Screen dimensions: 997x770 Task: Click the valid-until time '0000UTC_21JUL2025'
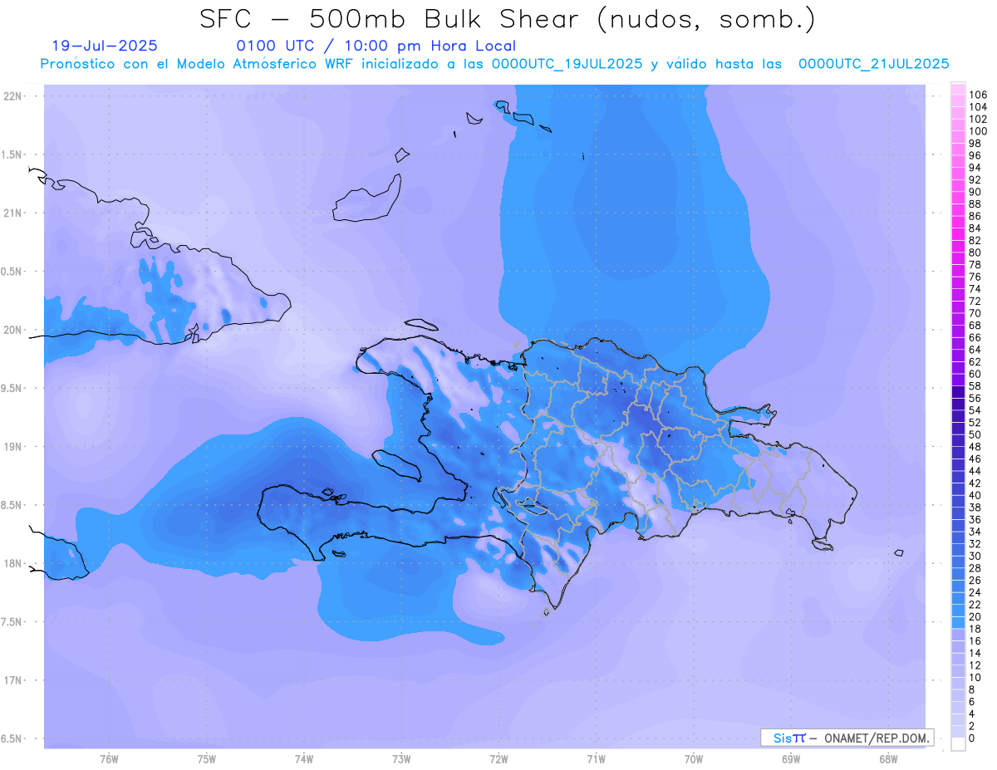[x=874, y=64]
